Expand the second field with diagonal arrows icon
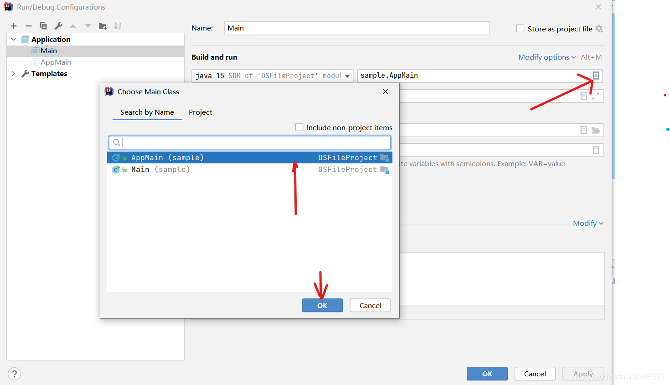Viewport: 670px width, 385px height. (596, 96)
